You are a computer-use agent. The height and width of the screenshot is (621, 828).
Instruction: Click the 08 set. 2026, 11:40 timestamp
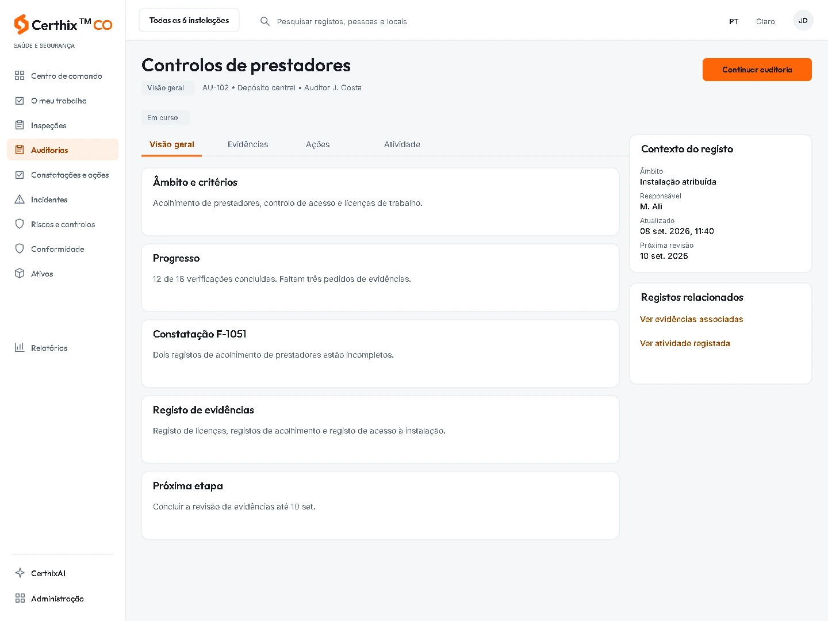click(677, 231)
